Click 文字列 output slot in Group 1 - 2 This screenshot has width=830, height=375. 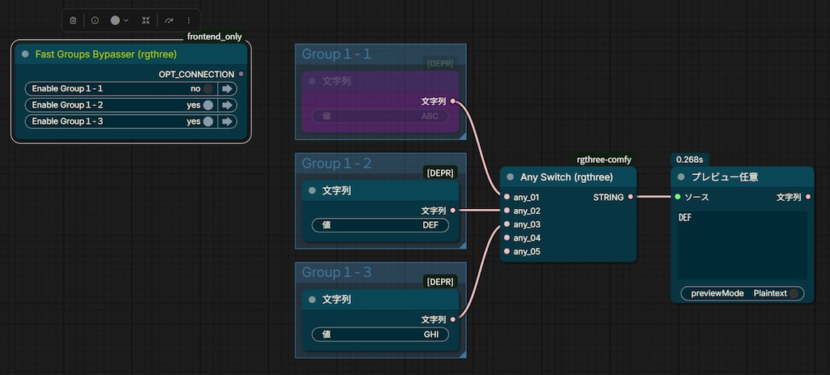[452, 211]
